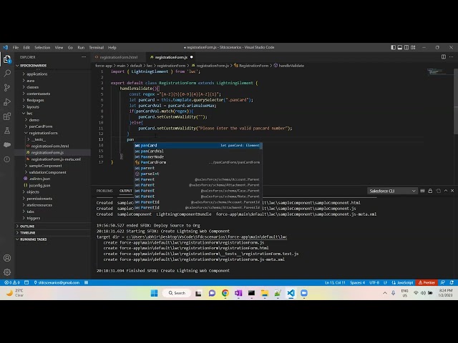This screenshot has height=343, width=458.
Task: Click the Explorer more actions ellipsis
Action: click(x=84, y=57)
